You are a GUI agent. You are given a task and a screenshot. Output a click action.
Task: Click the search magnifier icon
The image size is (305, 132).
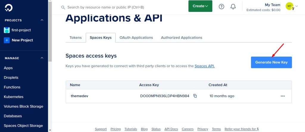(x=63, y=7)
